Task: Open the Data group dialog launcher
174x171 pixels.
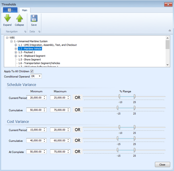Action: 39,32
